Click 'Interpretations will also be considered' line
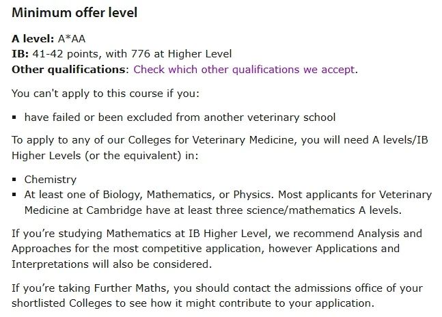442x317 pixels. (111, 264)
